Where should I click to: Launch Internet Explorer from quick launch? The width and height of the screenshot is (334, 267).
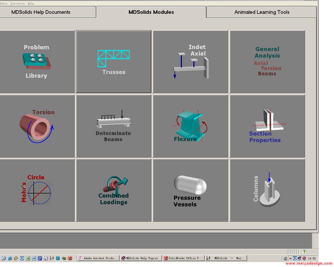coord(10,258)
